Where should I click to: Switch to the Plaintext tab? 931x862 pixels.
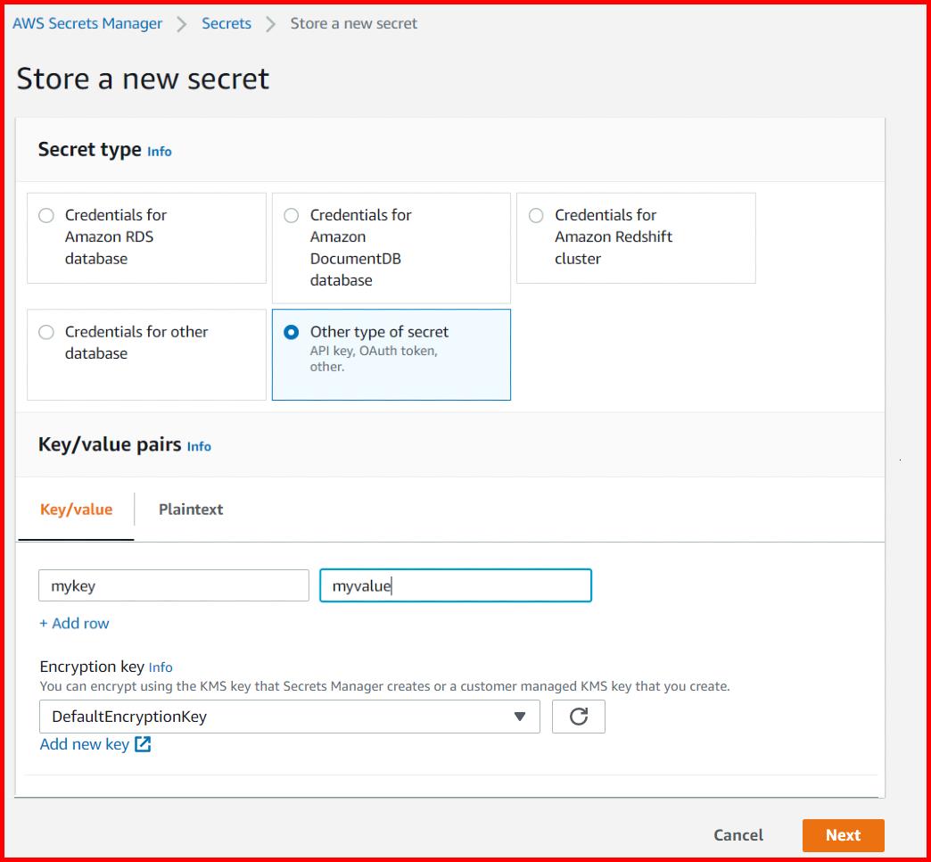pos(190,509)
